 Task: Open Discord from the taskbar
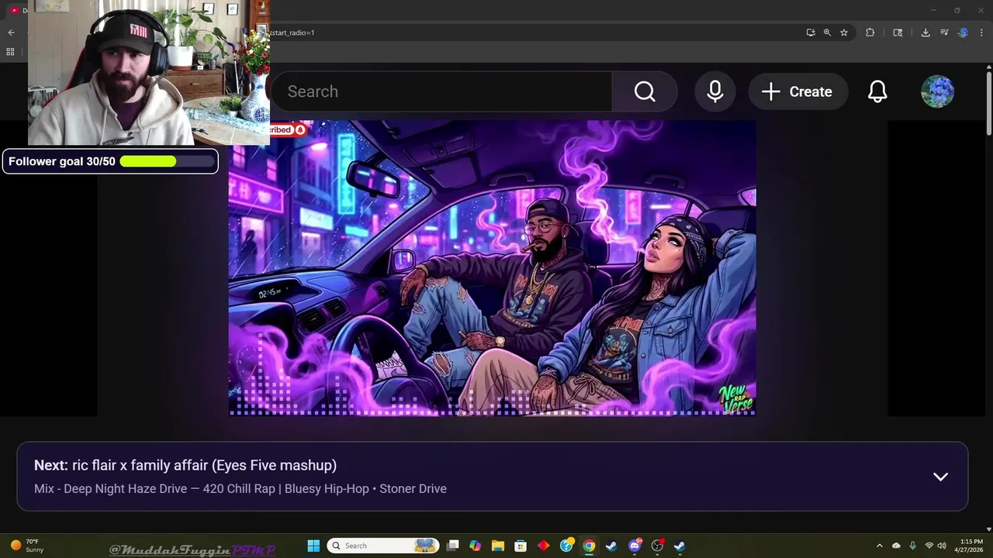[635, 546]
